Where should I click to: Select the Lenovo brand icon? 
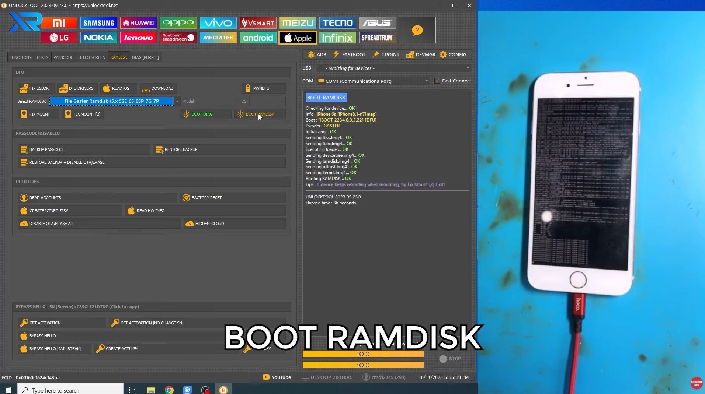(x=138, y=38)
